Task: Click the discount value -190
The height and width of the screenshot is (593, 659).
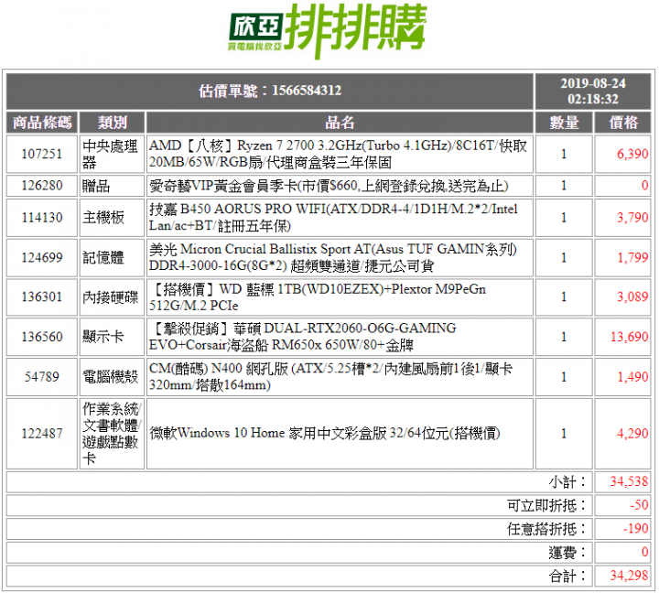Action: (636, 529)
